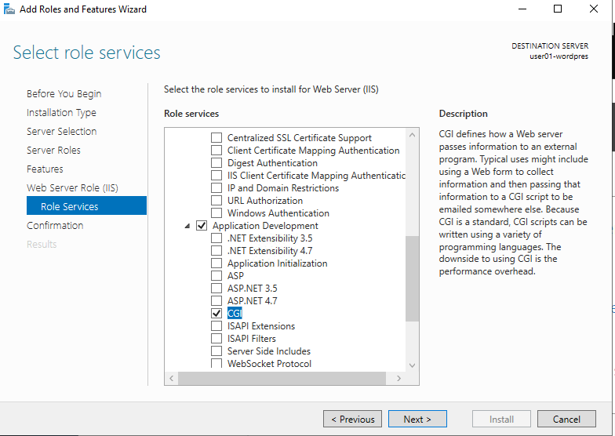Viewport: 615px width, 436px height.
Task: Enable Windows Authentication checkbox
Action: pyautogui.click(x=217, y=213)
